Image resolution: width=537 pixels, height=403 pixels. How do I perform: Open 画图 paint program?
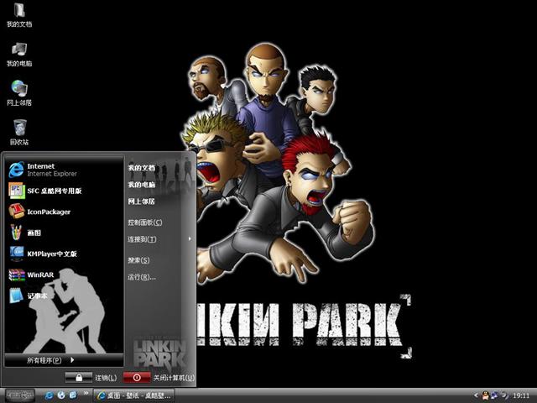click(x=64, y=233)
